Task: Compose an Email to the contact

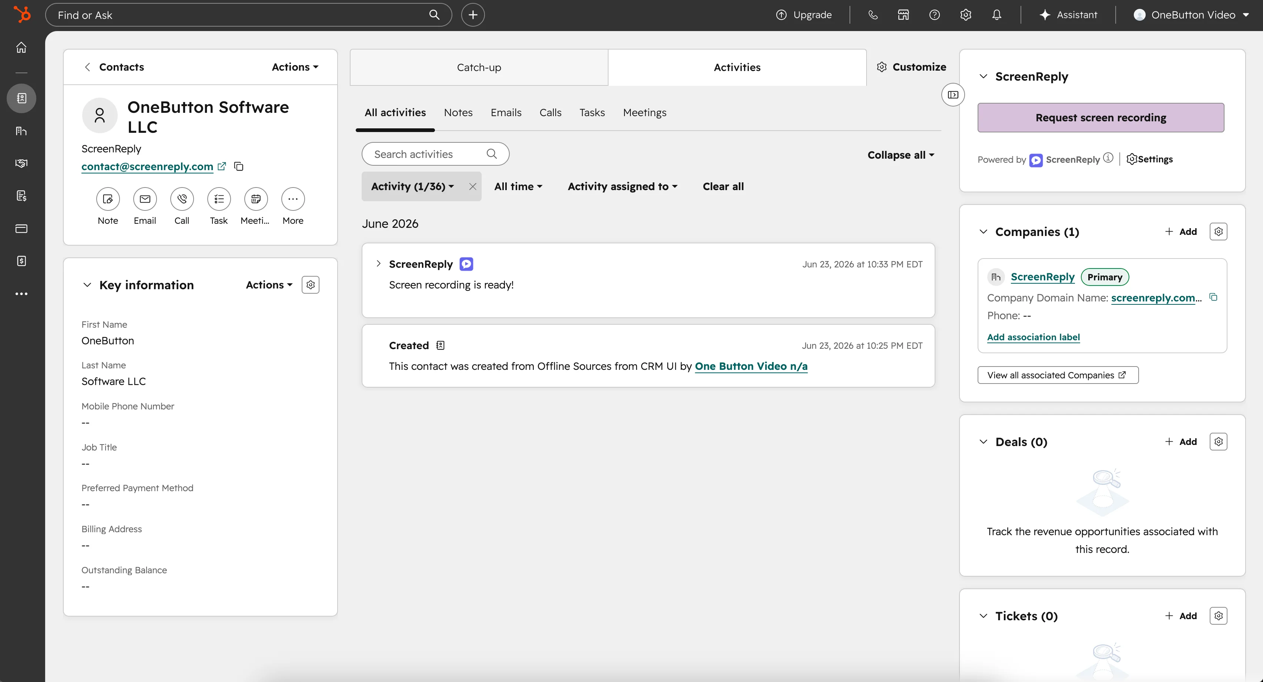Action: coord(145,199)
